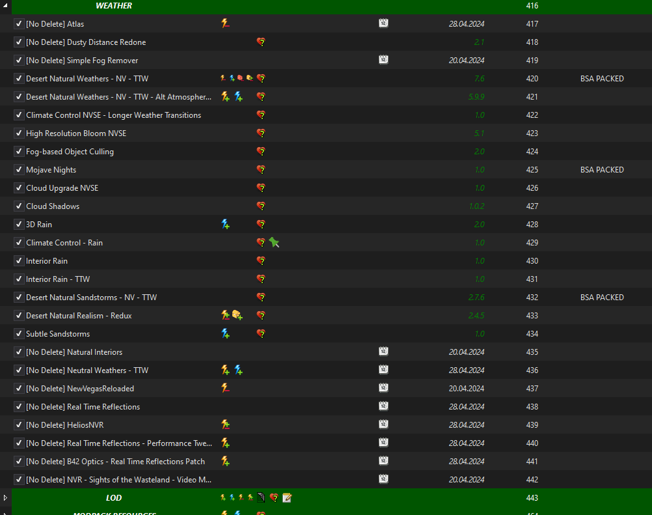
Task: Click the notes icon in LOD separator
Action: 287,497
